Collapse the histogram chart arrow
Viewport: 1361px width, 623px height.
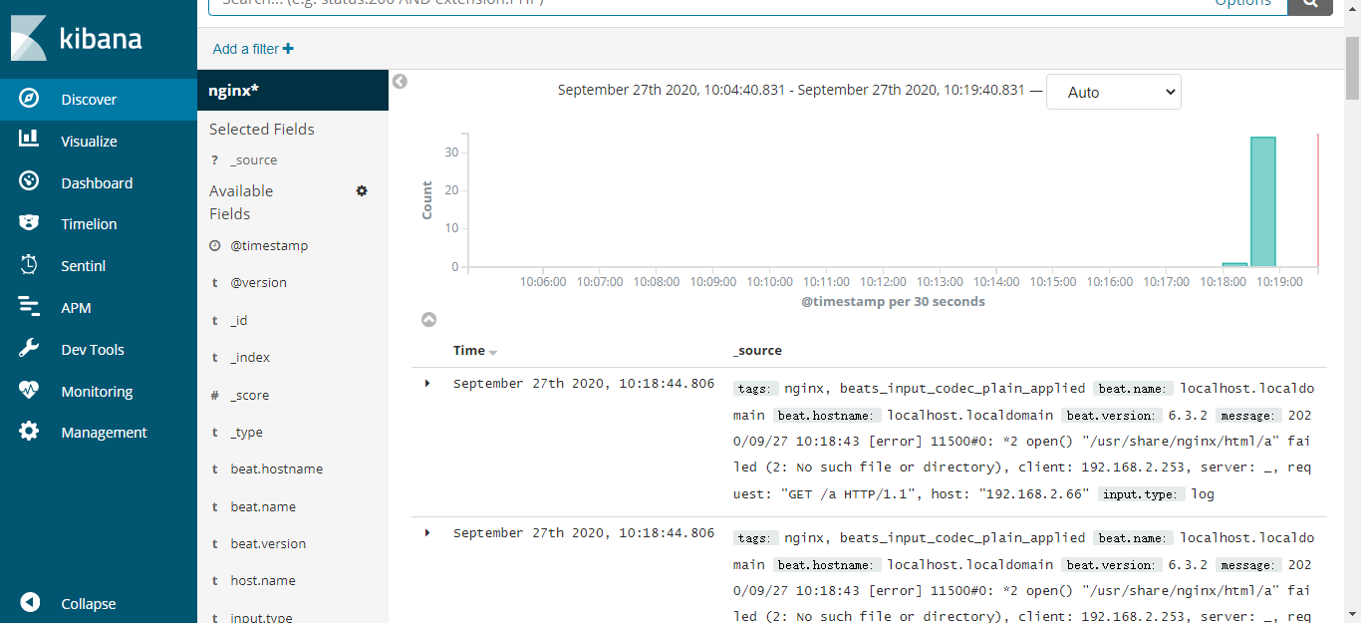(428, 320)
